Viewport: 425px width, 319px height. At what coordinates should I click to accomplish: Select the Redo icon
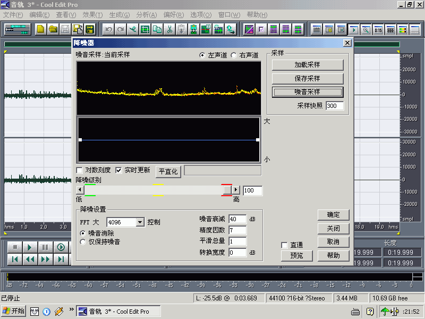tap(121, 29)
